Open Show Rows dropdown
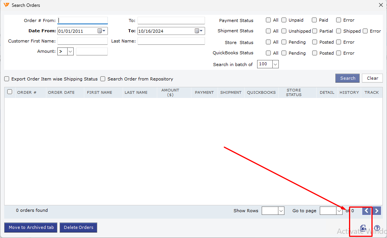This screenshot has height=238, width=387. [273, 211]
